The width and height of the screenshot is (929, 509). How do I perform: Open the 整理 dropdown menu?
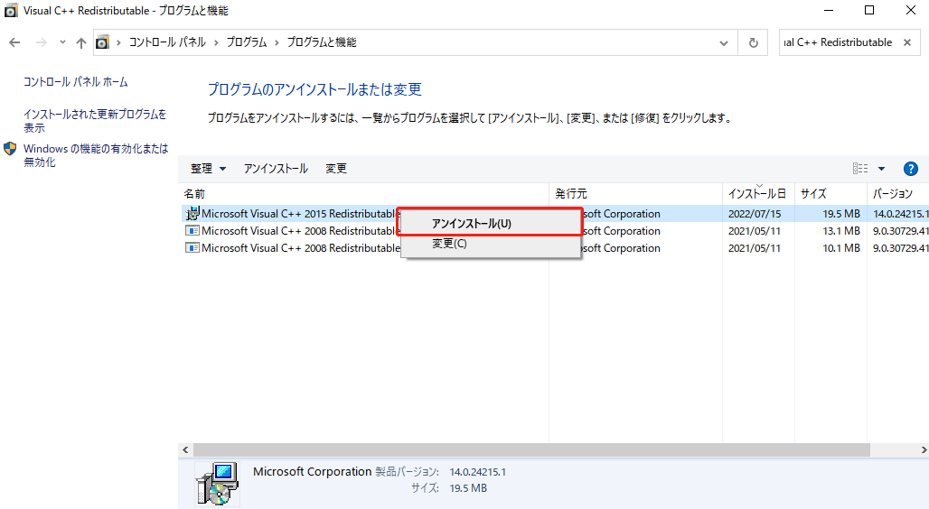tap(208, 169)
